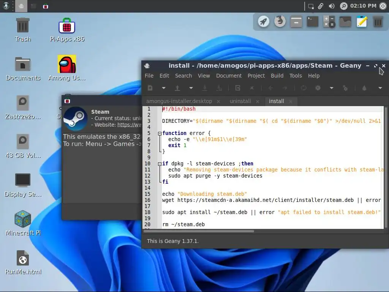The width and height of the screenshot is (389, 292).
Task: Click the Close file X icon in toolbar
Action: click(x=252, y=88)
